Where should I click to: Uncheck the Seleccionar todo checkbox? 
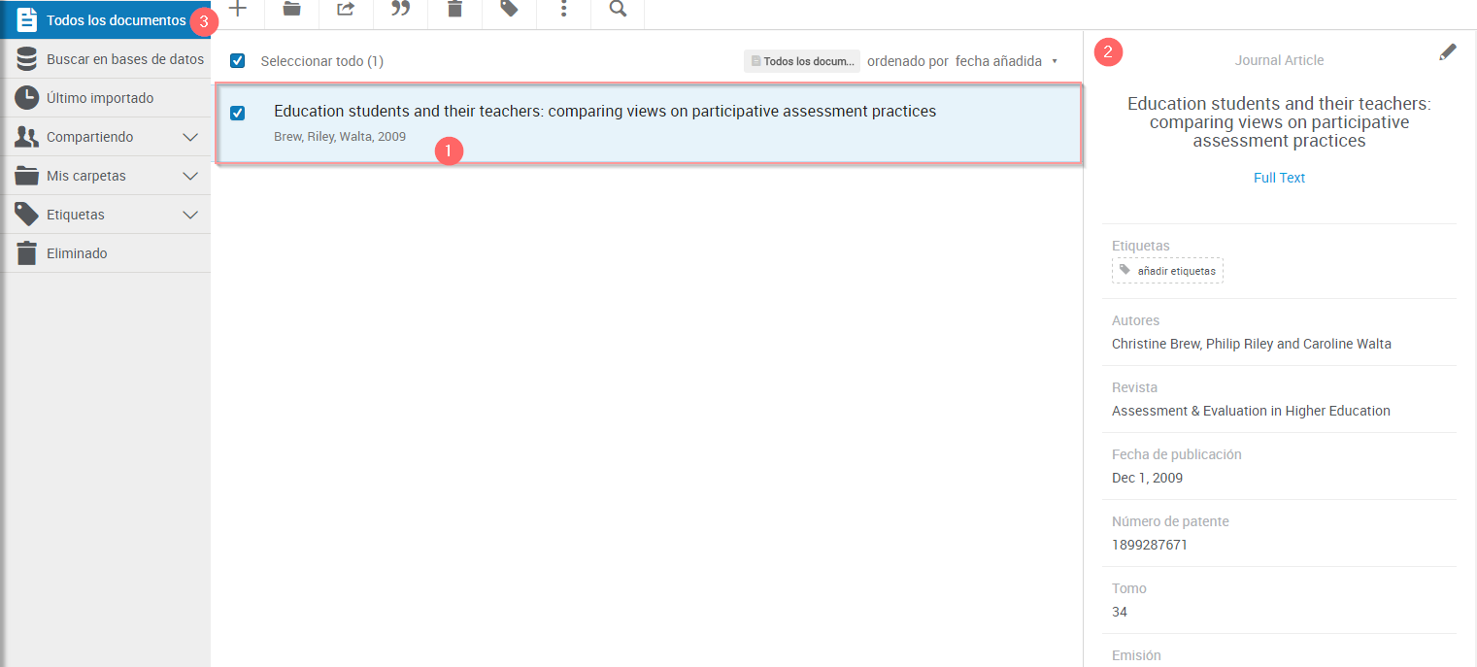point(238,61)
